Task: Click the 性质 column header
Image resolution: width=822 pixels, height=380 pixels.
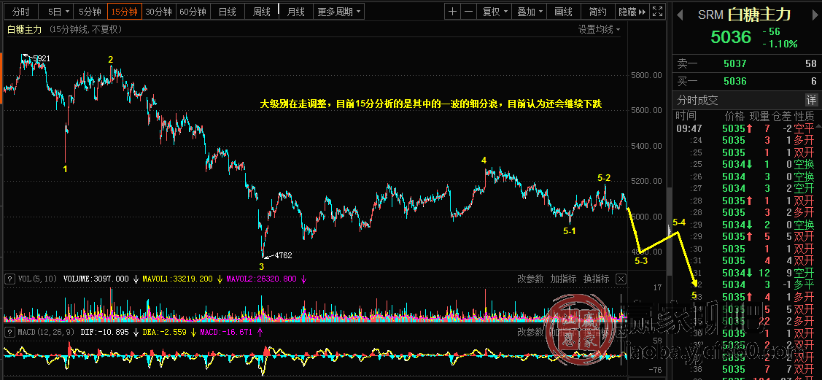Action: (804, 116)
